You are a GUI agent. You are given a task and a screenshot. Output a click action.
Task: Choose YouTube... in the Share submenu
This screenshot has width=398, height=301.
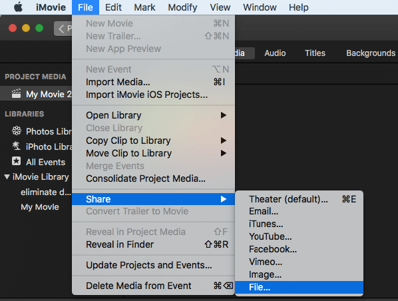299,236
